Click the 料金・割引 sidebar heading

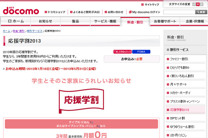175,37
